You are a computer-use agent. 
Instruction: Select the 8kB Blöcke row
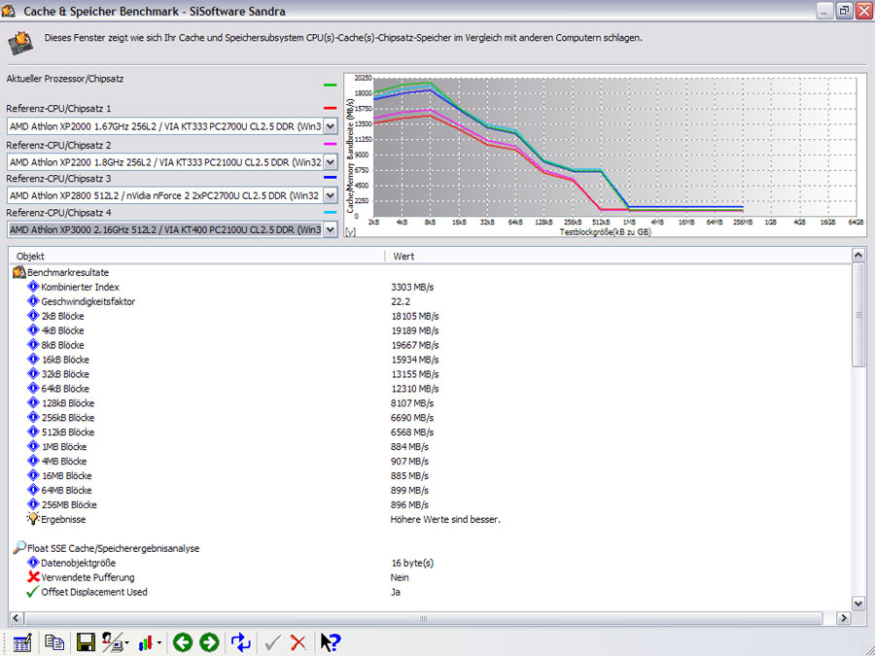point(430,345)
